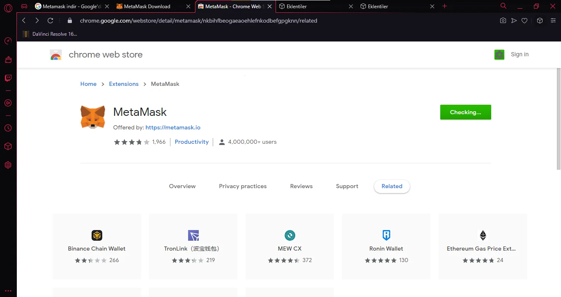561x297 pixels.
Task: Close the Metamask indir Google tab
Action: click(107, 7)
